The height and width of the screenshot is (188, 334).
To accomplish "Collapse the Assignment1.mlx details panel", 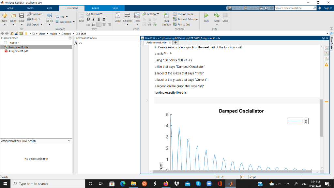I will click(x=69, y=141).
